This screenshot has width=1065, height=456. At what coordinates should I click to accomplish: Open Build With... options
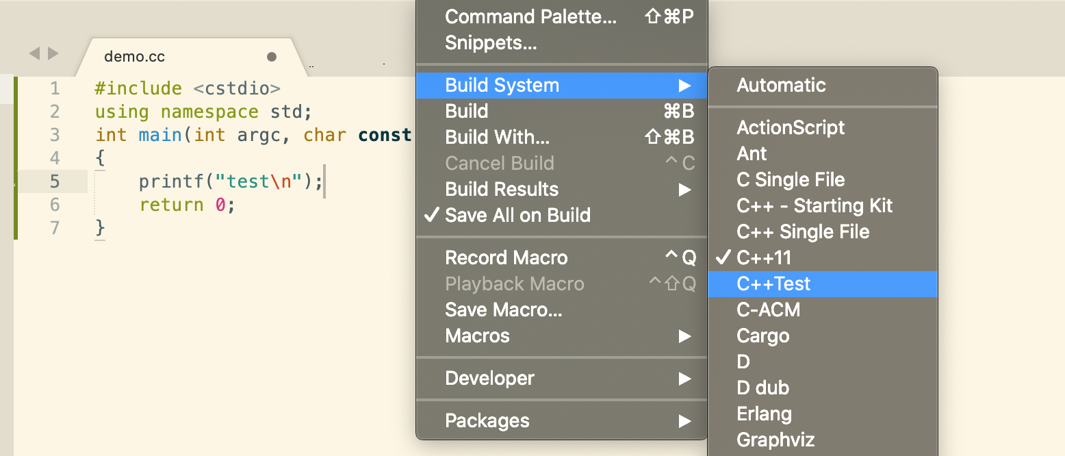(498, 137)
